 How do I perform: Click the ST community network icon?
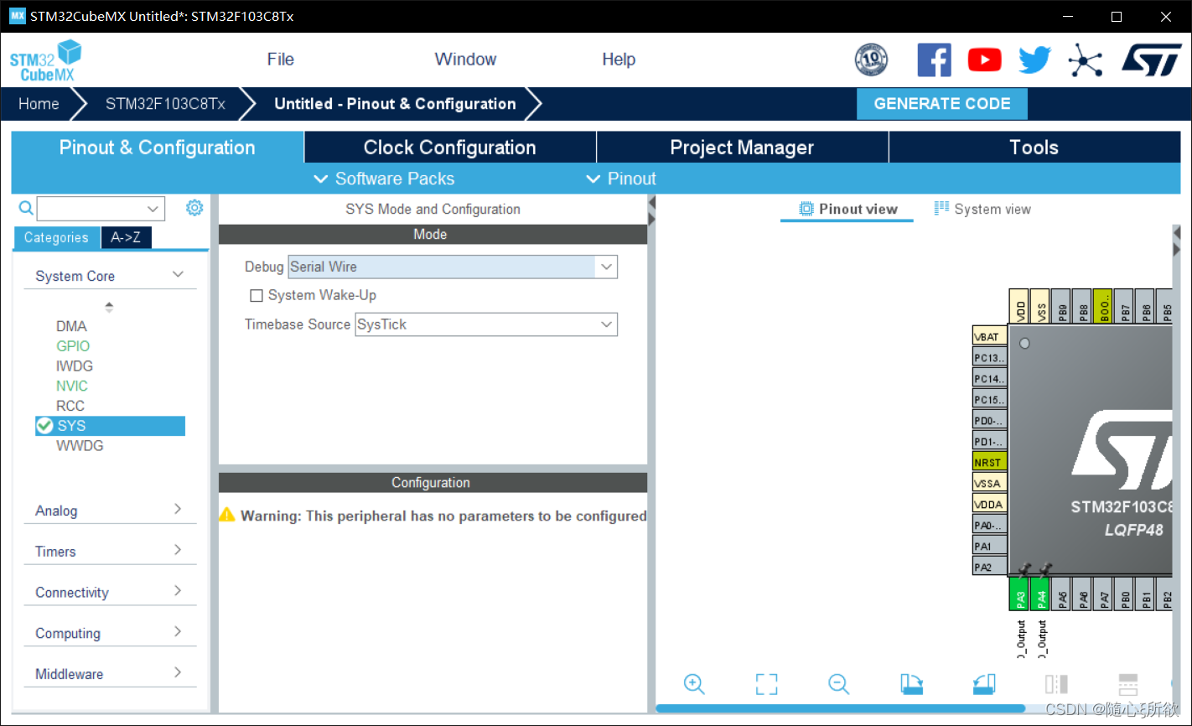[x=1086, y=60]
